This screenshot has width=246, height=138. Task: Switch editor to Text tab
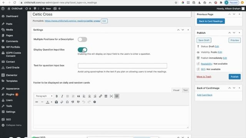(185, 90)
